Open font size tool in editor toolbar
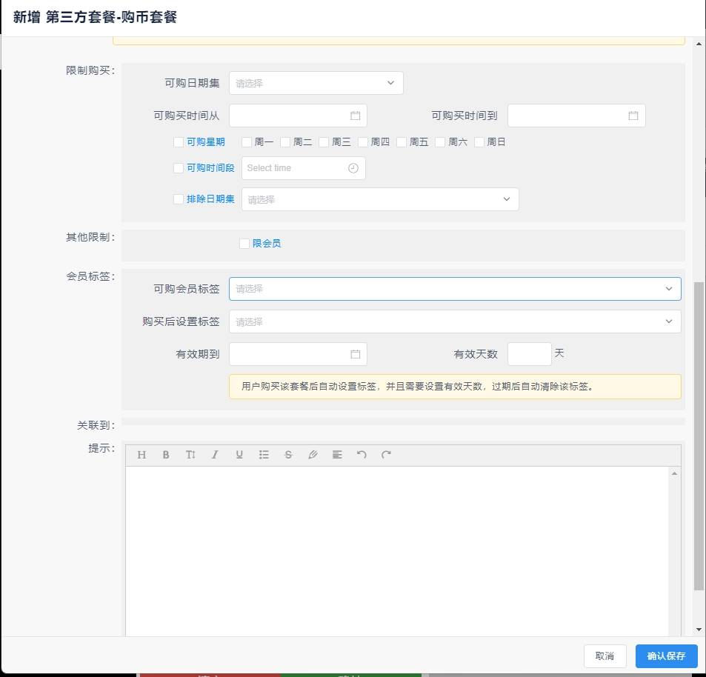 point(190,455)
